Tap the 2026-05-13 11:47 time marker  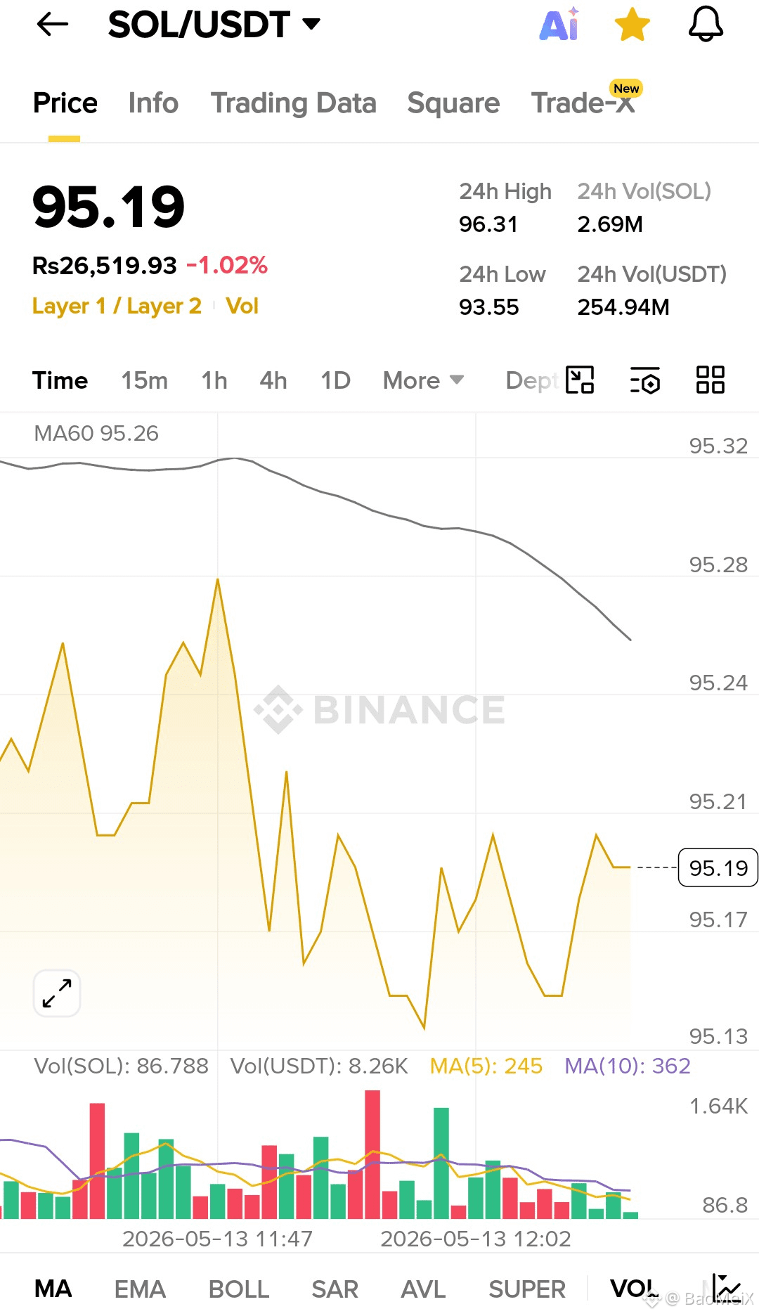217,1239
